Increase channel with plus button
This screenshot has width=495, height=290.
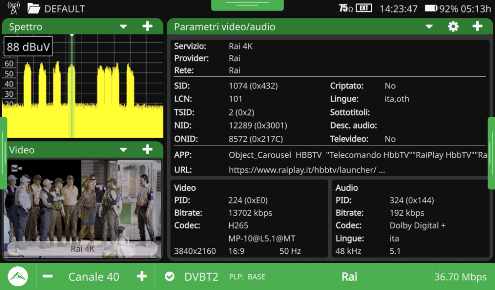tap(142, 277)
